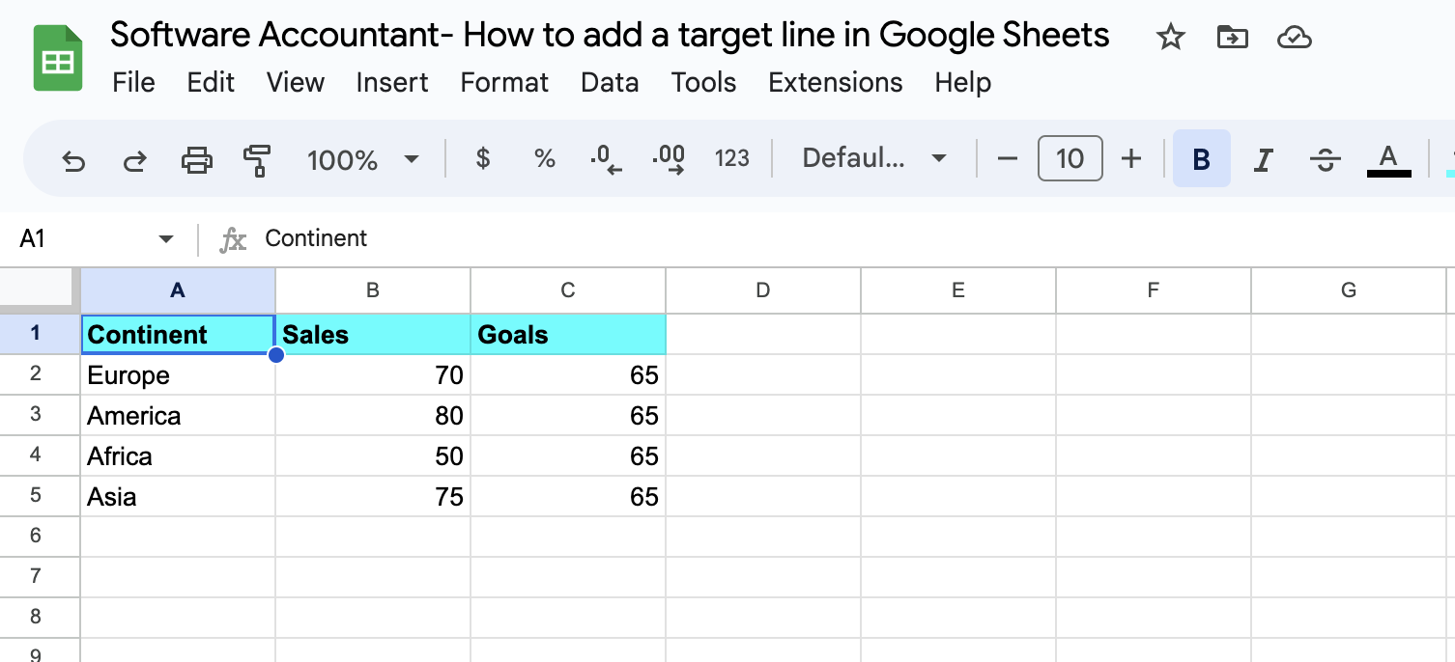Expand the Default font dropdown
This screenshot has height=662, width=1455.
pyautogui.click(x=875, y=158)
